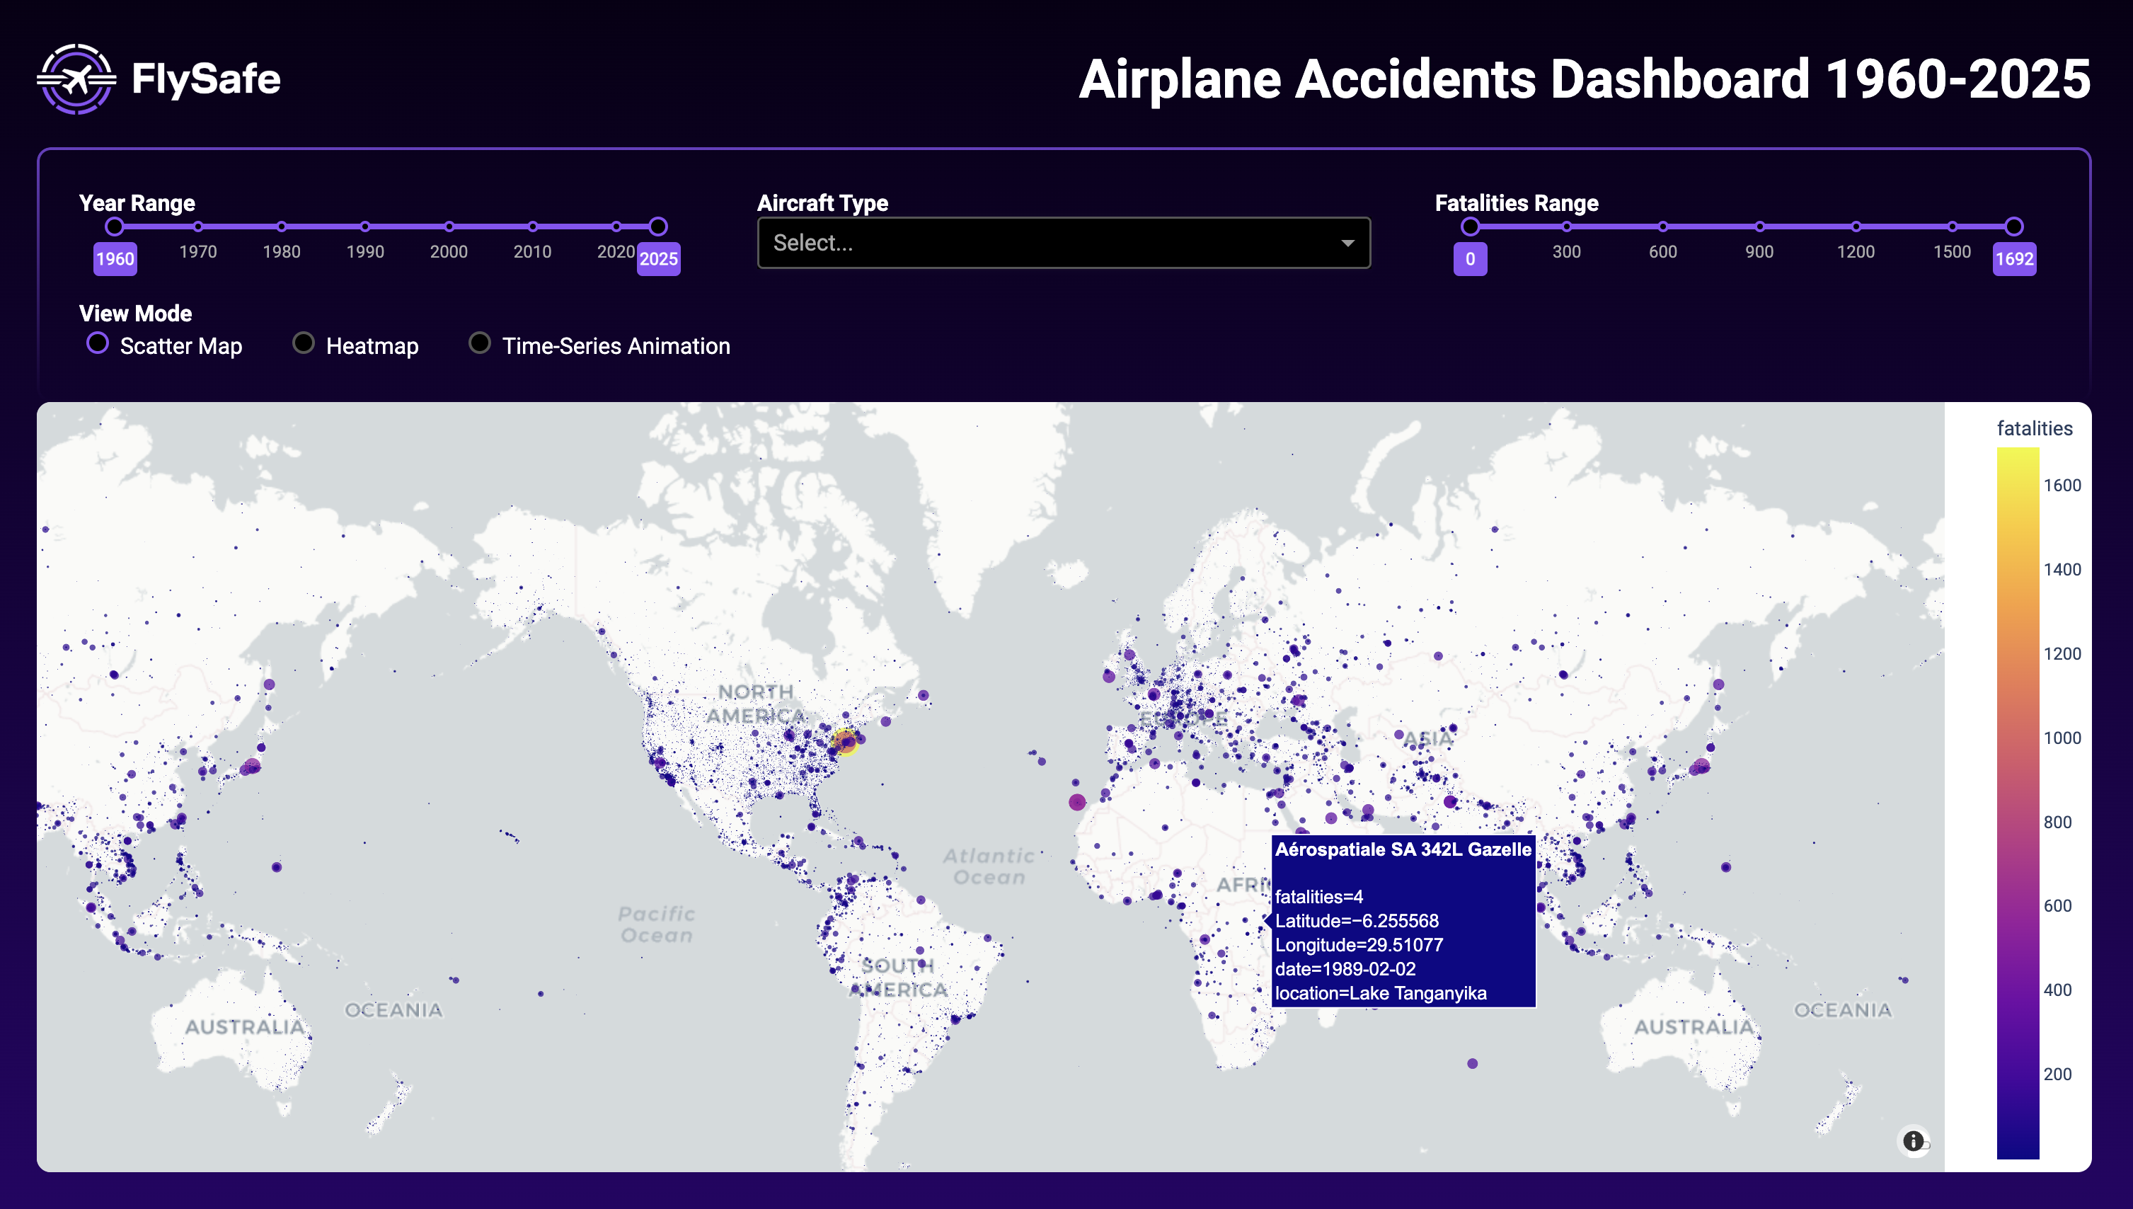Click the large purple marker off northwest Africa
The height and width of the screenshot is (1209, 2133).
(1077, 802)
